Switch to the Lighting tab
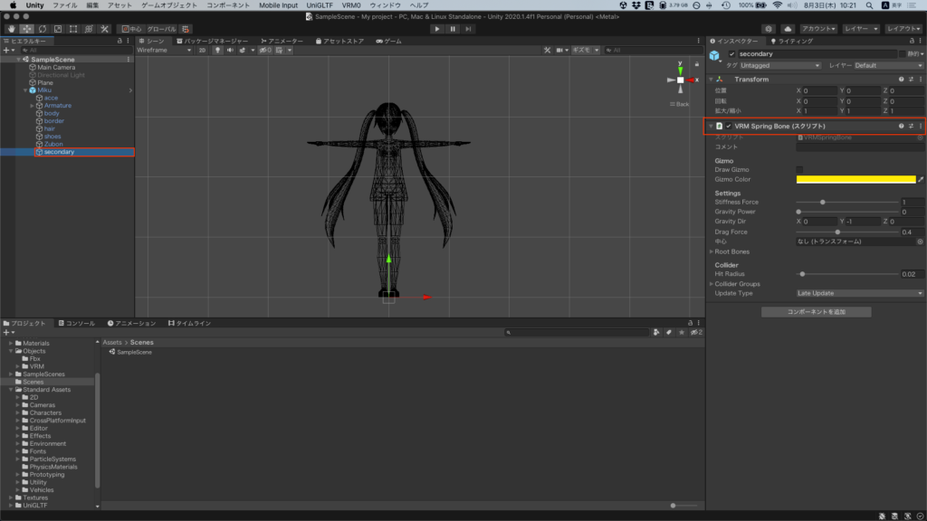The width and height of the screenshot is (927, 521). coord(791,41)
